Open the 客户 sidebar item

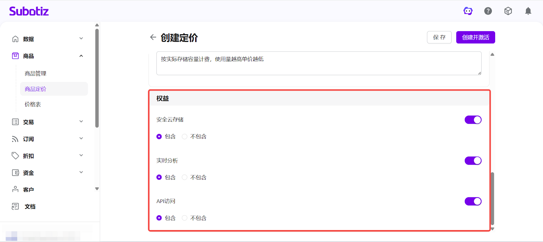[29, 189]
